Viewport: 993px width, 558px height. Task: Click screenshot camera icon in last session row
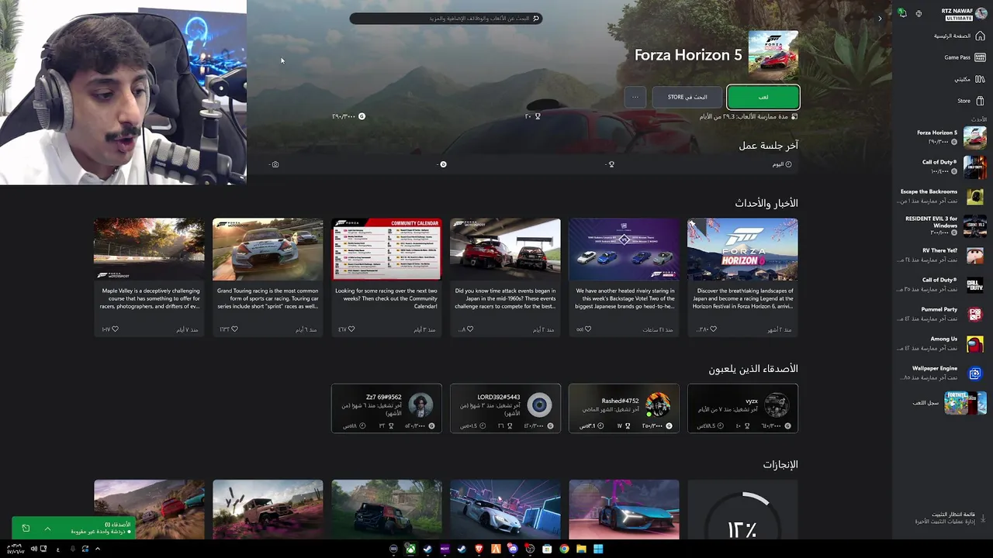pos(275,164)
